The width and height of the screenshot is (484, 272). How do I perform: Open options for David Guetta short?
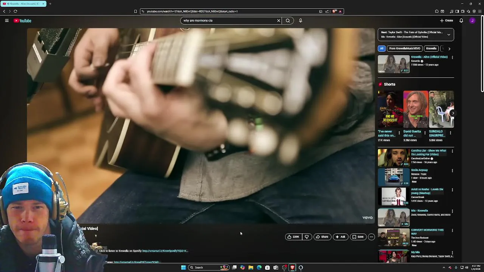pyautogui.click(x=425, y=133)
